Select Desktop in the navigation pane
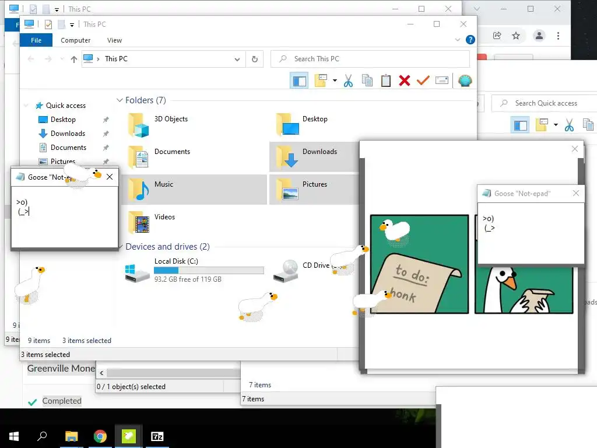Viewport: 597px width, 448px height. (63, 119)
